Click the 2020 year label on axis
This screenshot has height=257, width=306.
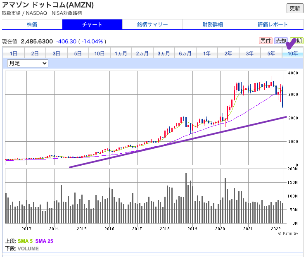pyautogui.click(x=220, y=228)
